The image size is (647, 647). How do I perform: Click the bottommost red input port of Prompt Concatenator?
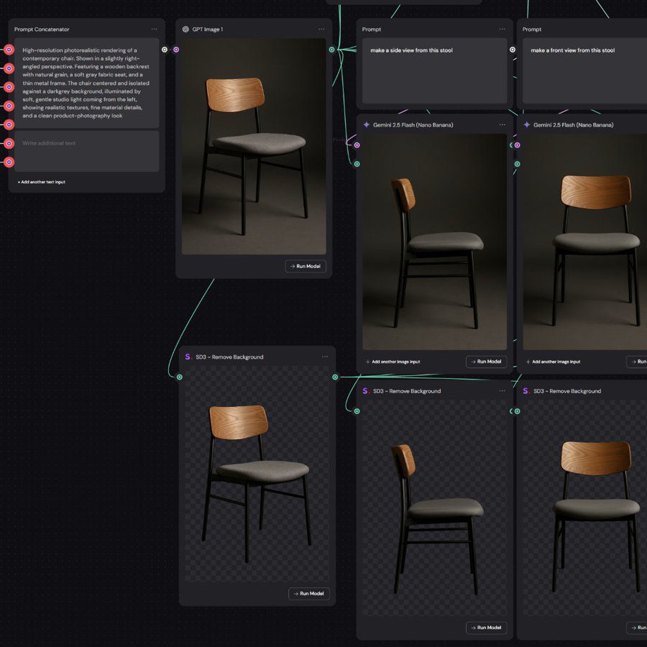[x=9, y=162]
